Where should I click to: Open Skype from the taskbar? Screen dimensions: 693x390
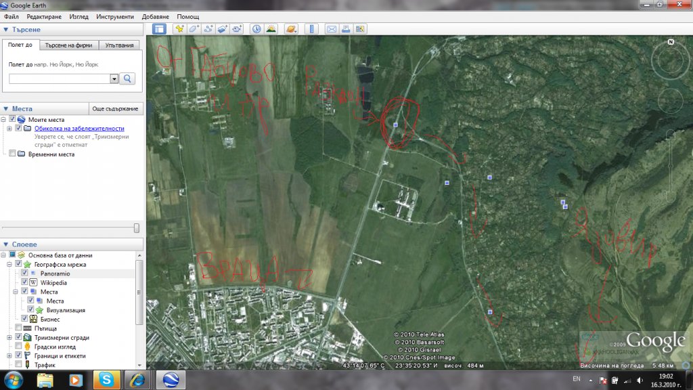tap(106, 380)
